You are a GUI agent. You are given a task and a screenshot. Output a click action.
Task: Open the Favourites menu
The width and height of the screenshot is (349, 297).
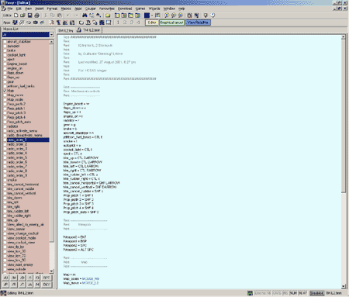(107, 9)
